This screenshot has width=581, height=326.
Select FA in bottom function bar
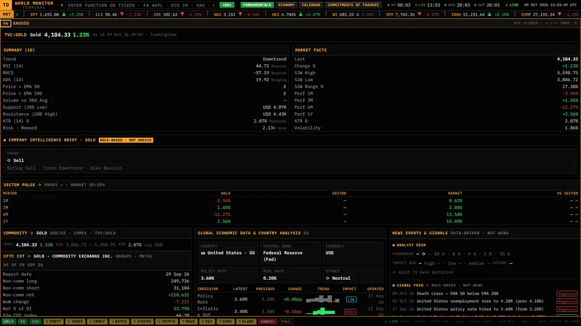23,321
